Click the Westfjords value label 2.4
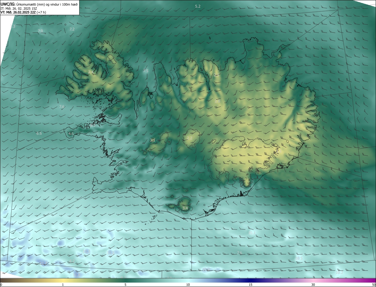 pyautogui.click(x=91, y=72)
